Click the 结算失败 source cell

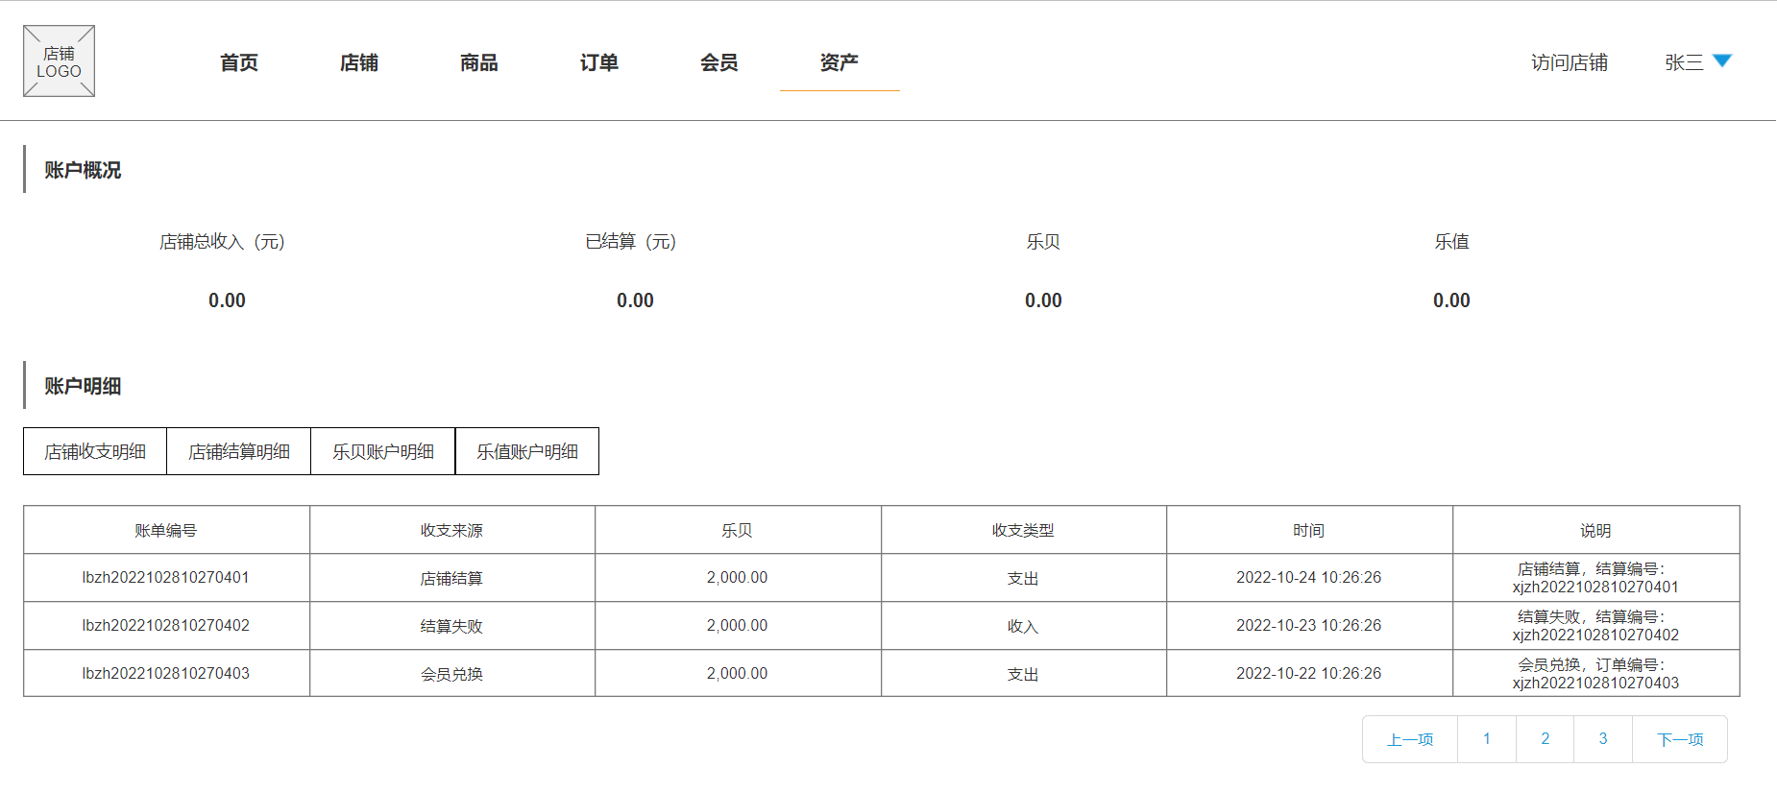(x=451, y=626)
